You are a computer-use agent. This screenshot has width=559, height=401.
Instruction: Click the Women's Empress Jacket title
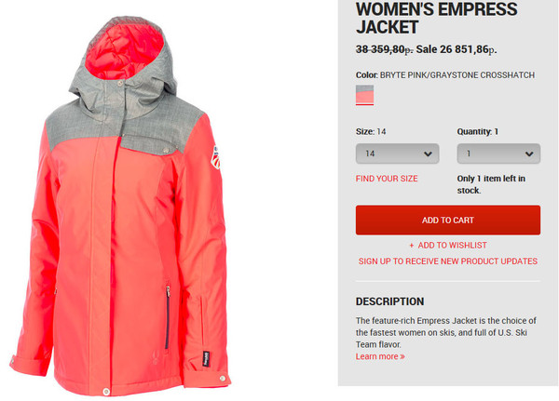coord(436,18)
